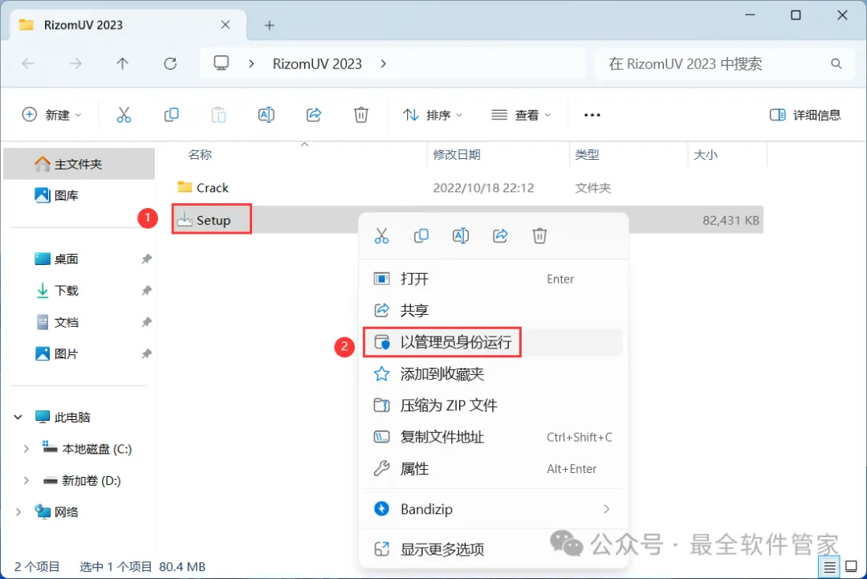Click the search magnifier icon

836,63
